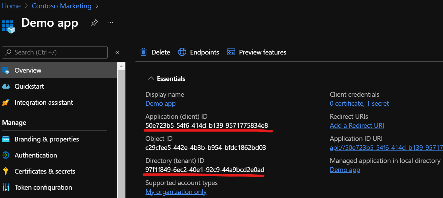Click the Demo app registration icon

8,27
